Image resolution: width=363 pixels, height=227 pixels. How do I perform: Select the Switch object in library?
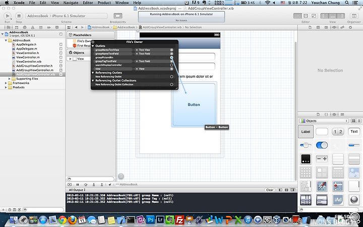click(322, 145)
